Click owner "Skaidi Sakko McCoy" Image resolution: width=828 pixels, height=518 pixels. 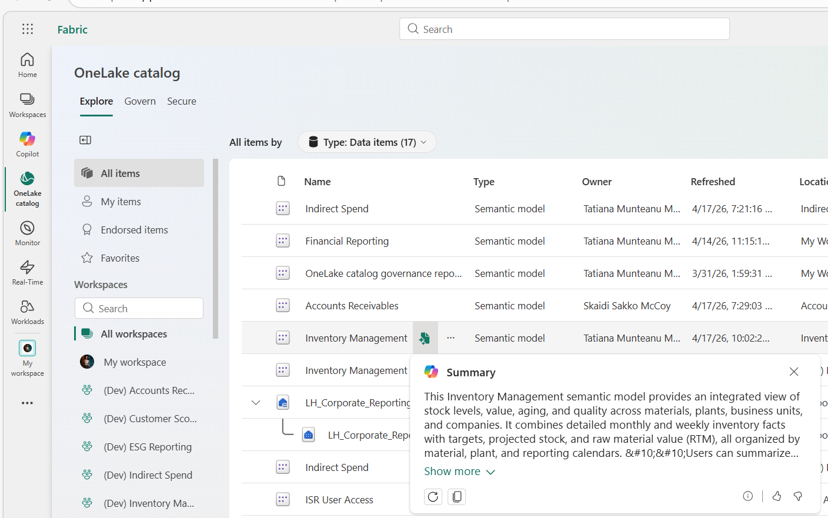[x=627, y=306]
